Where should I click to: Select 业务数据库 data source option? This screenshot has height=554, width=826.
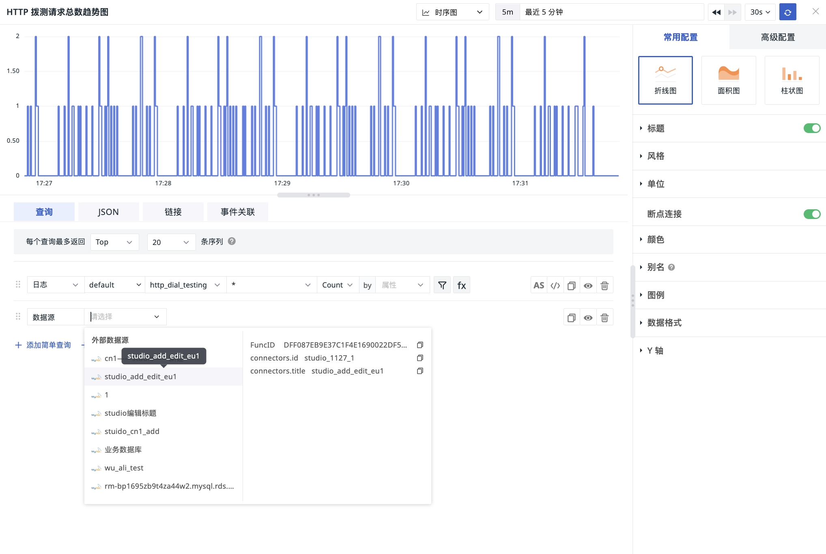click(163, 450)
